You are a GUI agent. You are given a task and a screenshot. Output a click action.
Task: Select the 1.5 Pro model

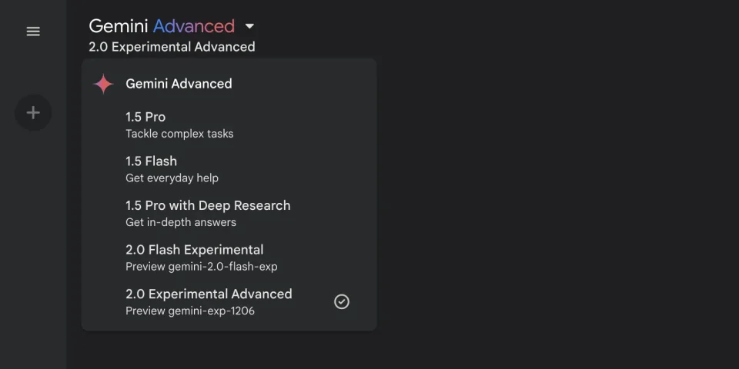[229, 125]
